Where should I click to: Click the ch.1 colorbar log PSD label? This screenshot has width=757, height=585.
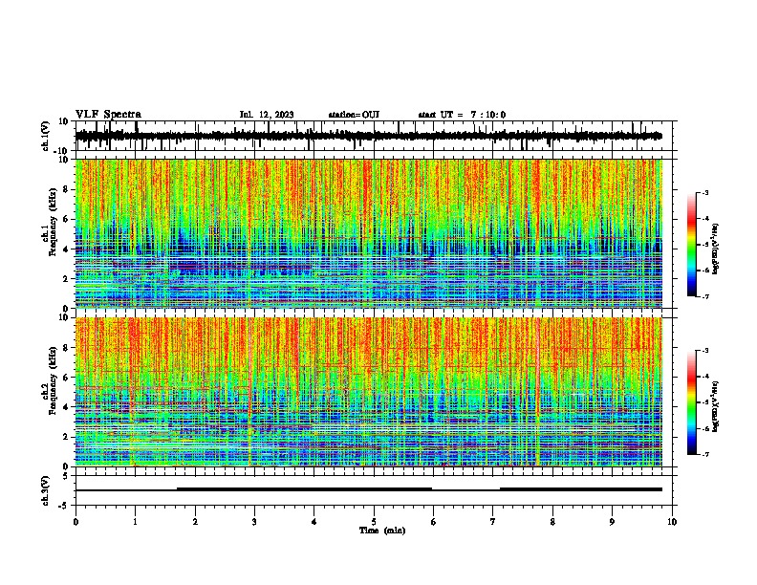[x=716, y=249]
